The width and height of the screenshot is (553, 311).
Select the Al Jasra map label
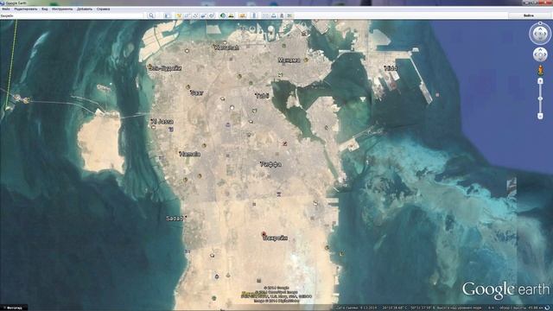(162, 121)
